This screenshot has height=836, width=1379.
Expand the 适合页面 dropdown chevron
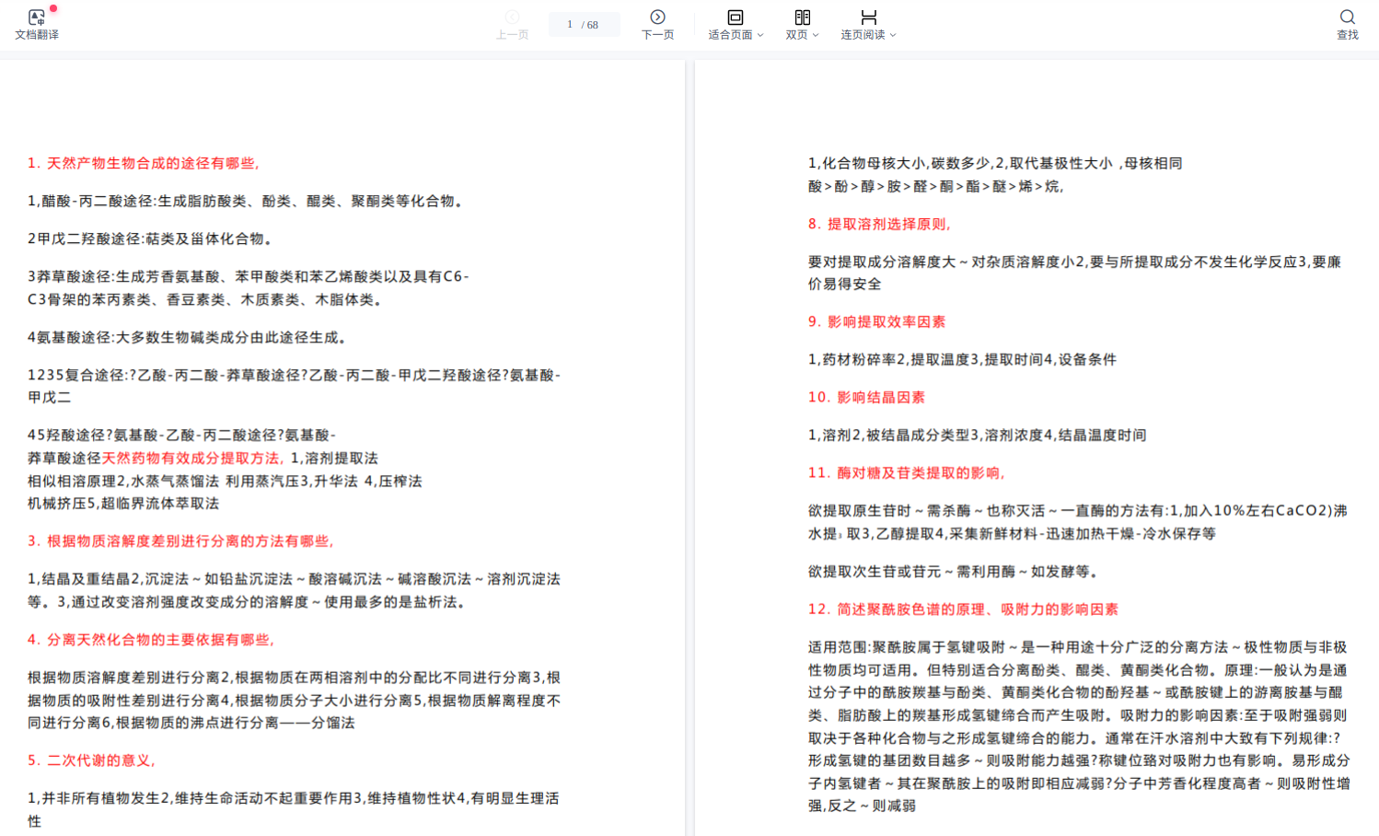tap(760, 35)
